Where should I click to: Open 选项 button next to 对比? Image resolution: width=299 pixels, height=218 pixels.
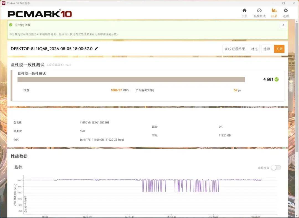[x=267, y=49]
